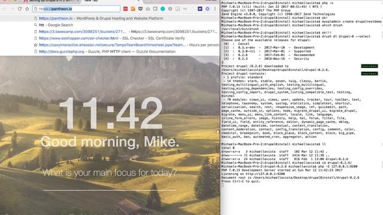Screen dimensions: 383x215
Task: Click the red extension icon next to the address bar
Action: (125, 9)
